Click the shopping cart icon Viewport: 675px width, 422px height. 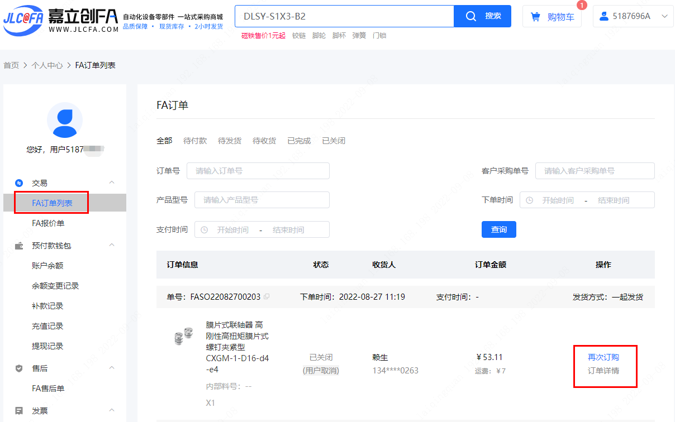tap(536, 17)
